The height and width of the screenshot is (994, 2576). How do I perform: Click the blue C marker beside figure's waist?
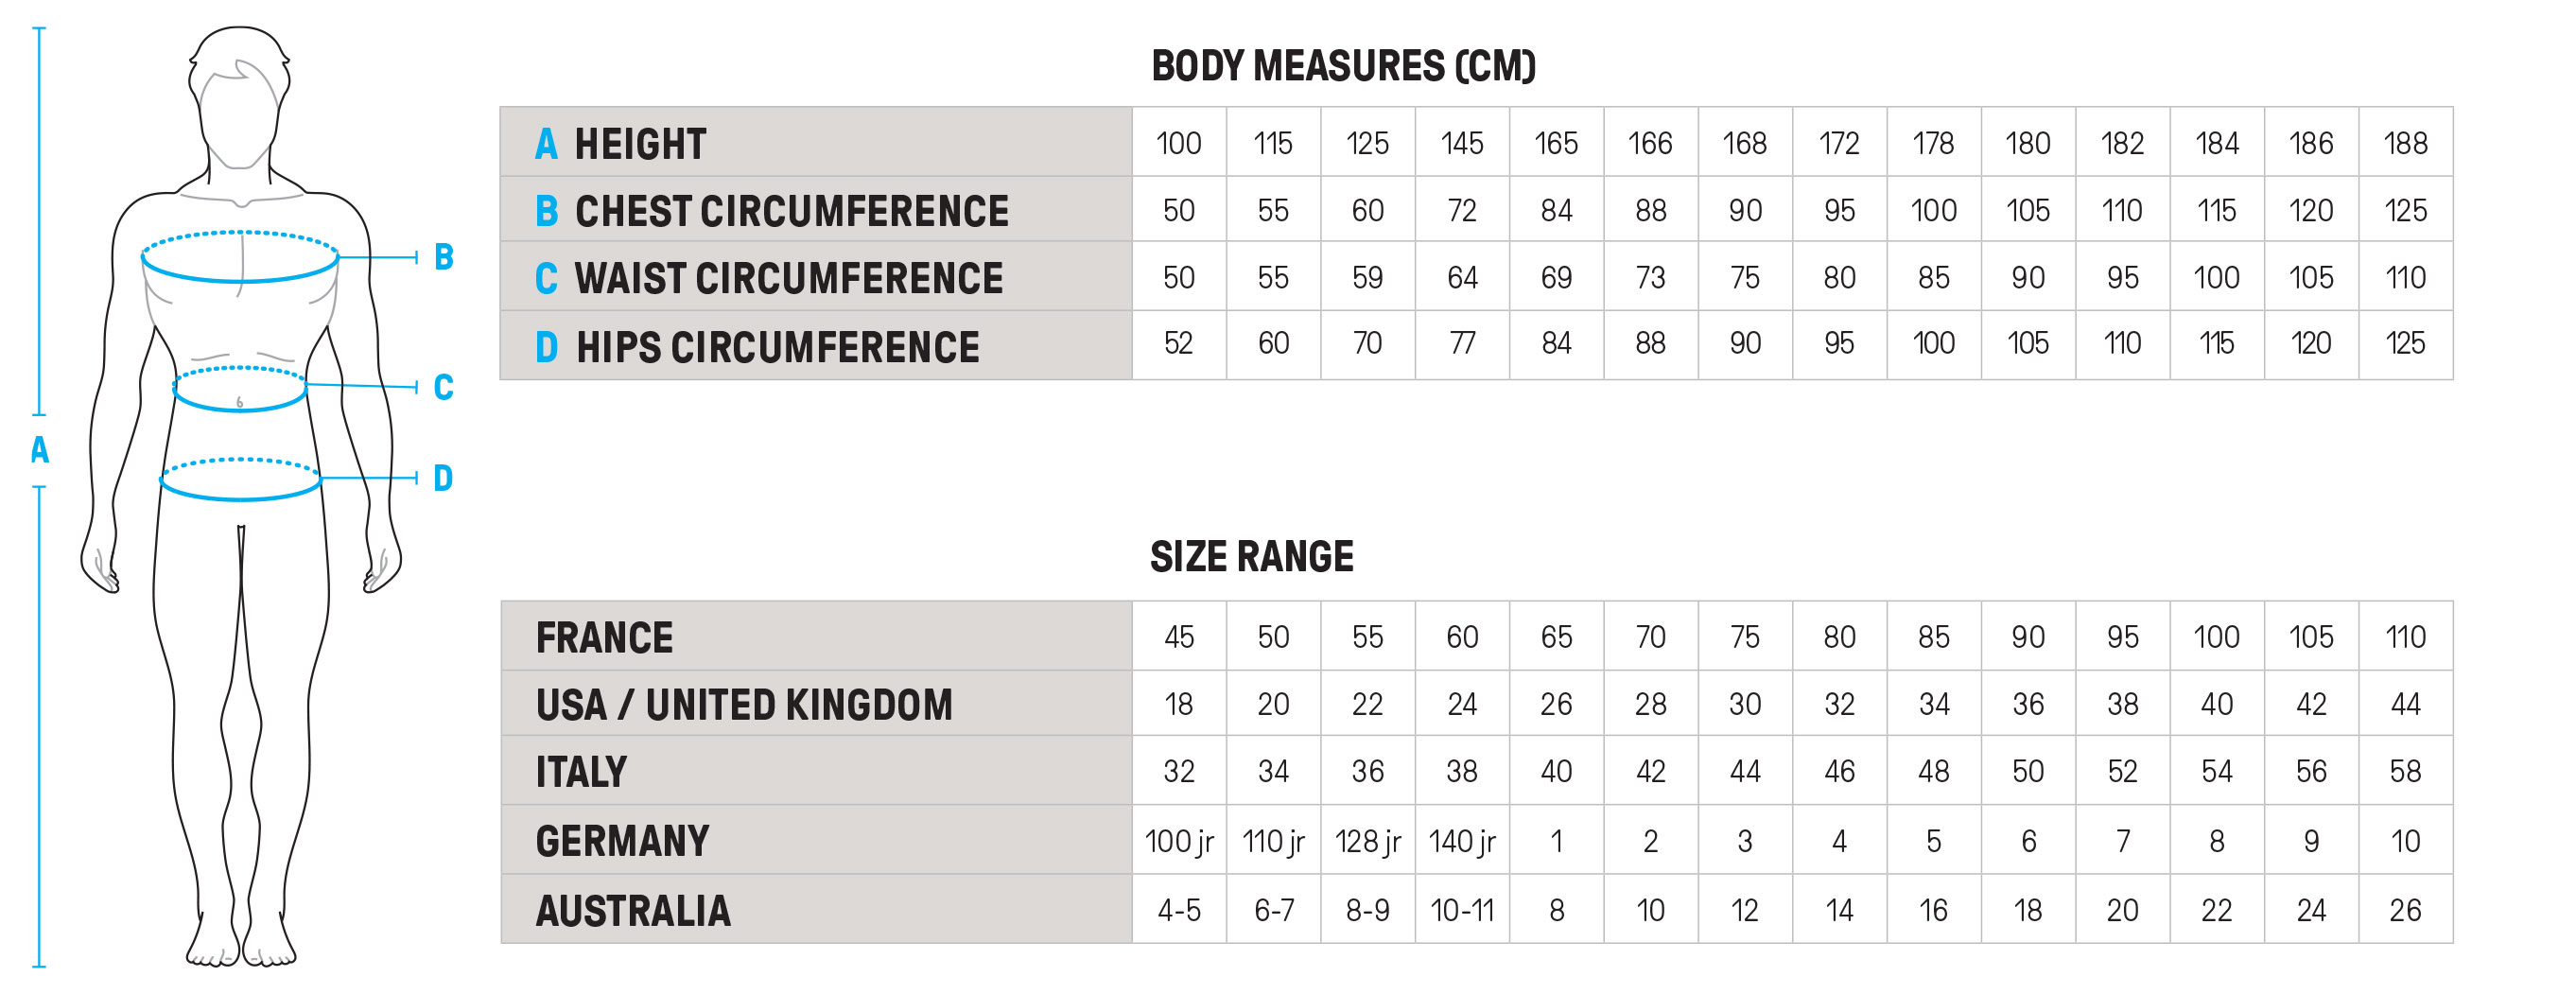click(x=444, y=387)
